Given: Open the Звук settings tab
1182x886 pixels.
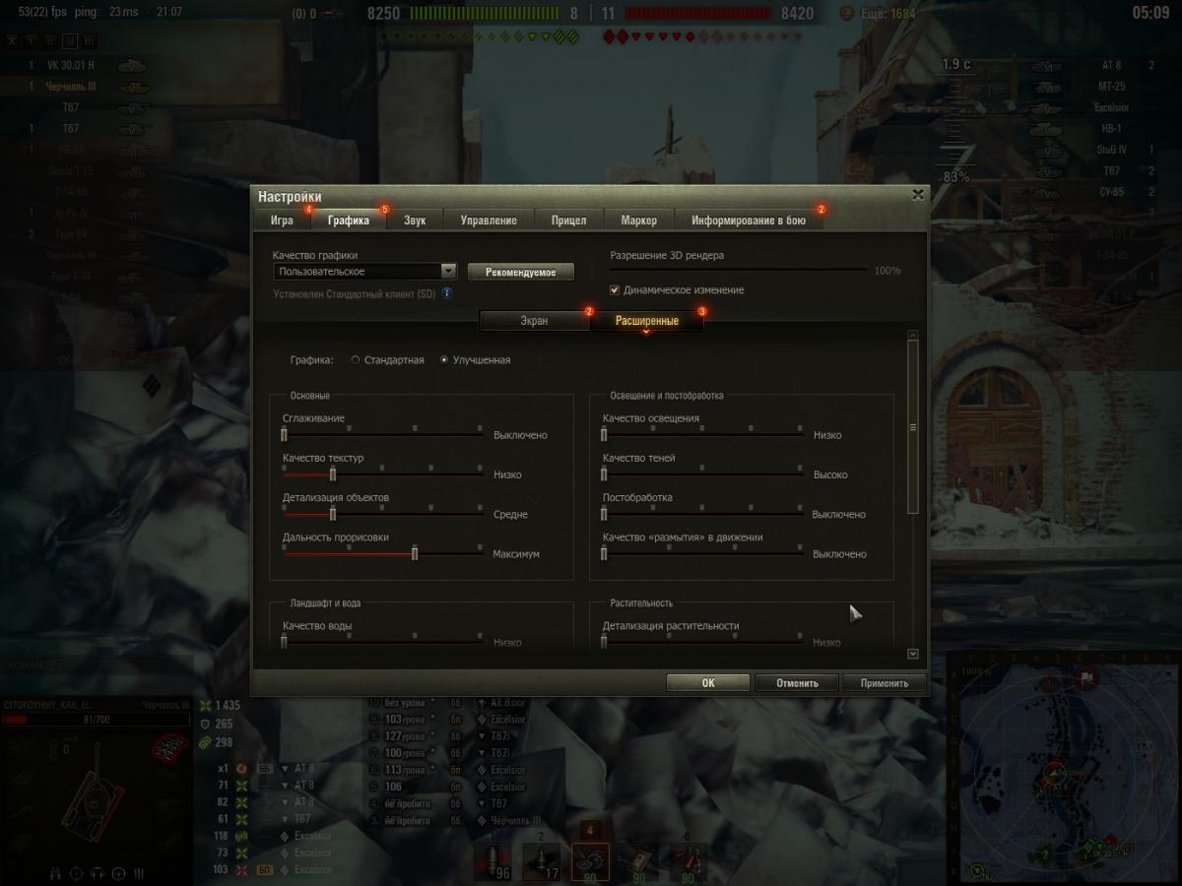Looking at the screenshot, I should (415, 221).
